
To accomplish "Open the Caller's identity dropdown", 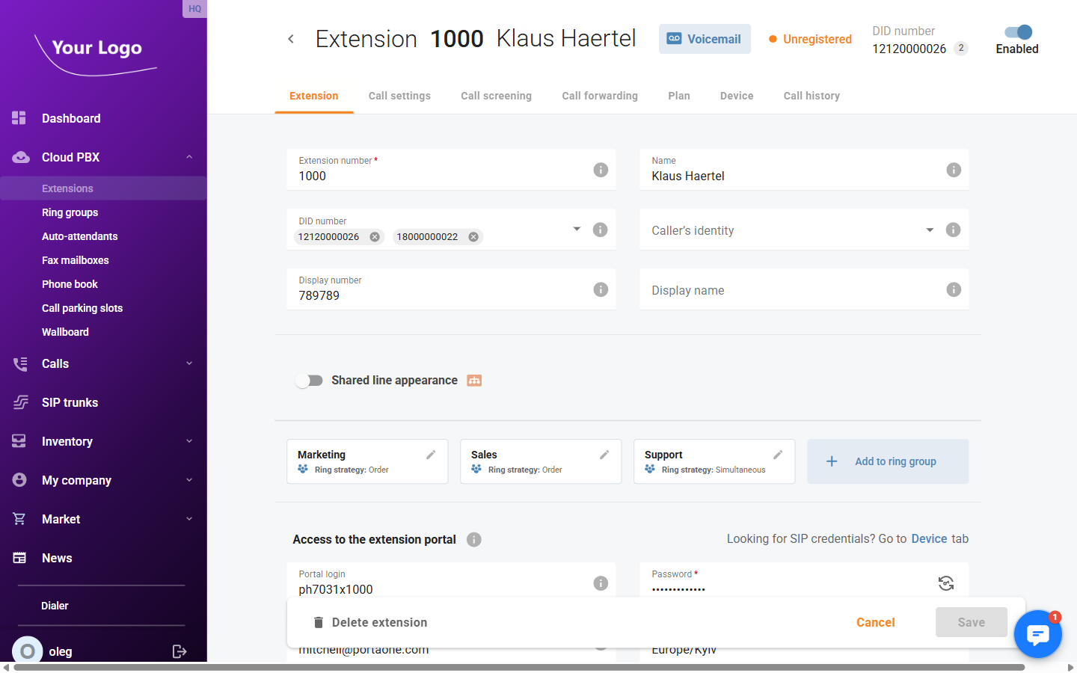I will click(930, 230).
